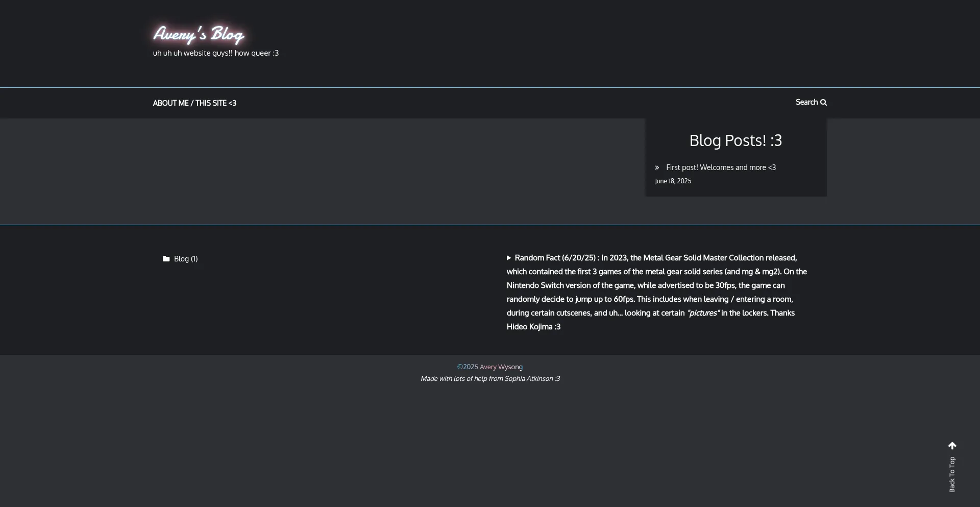The width and height of the screenshot is (980, 507).
Task: Toggle the Random Fact (6/20/25) summary text
Action: point(554,258)
